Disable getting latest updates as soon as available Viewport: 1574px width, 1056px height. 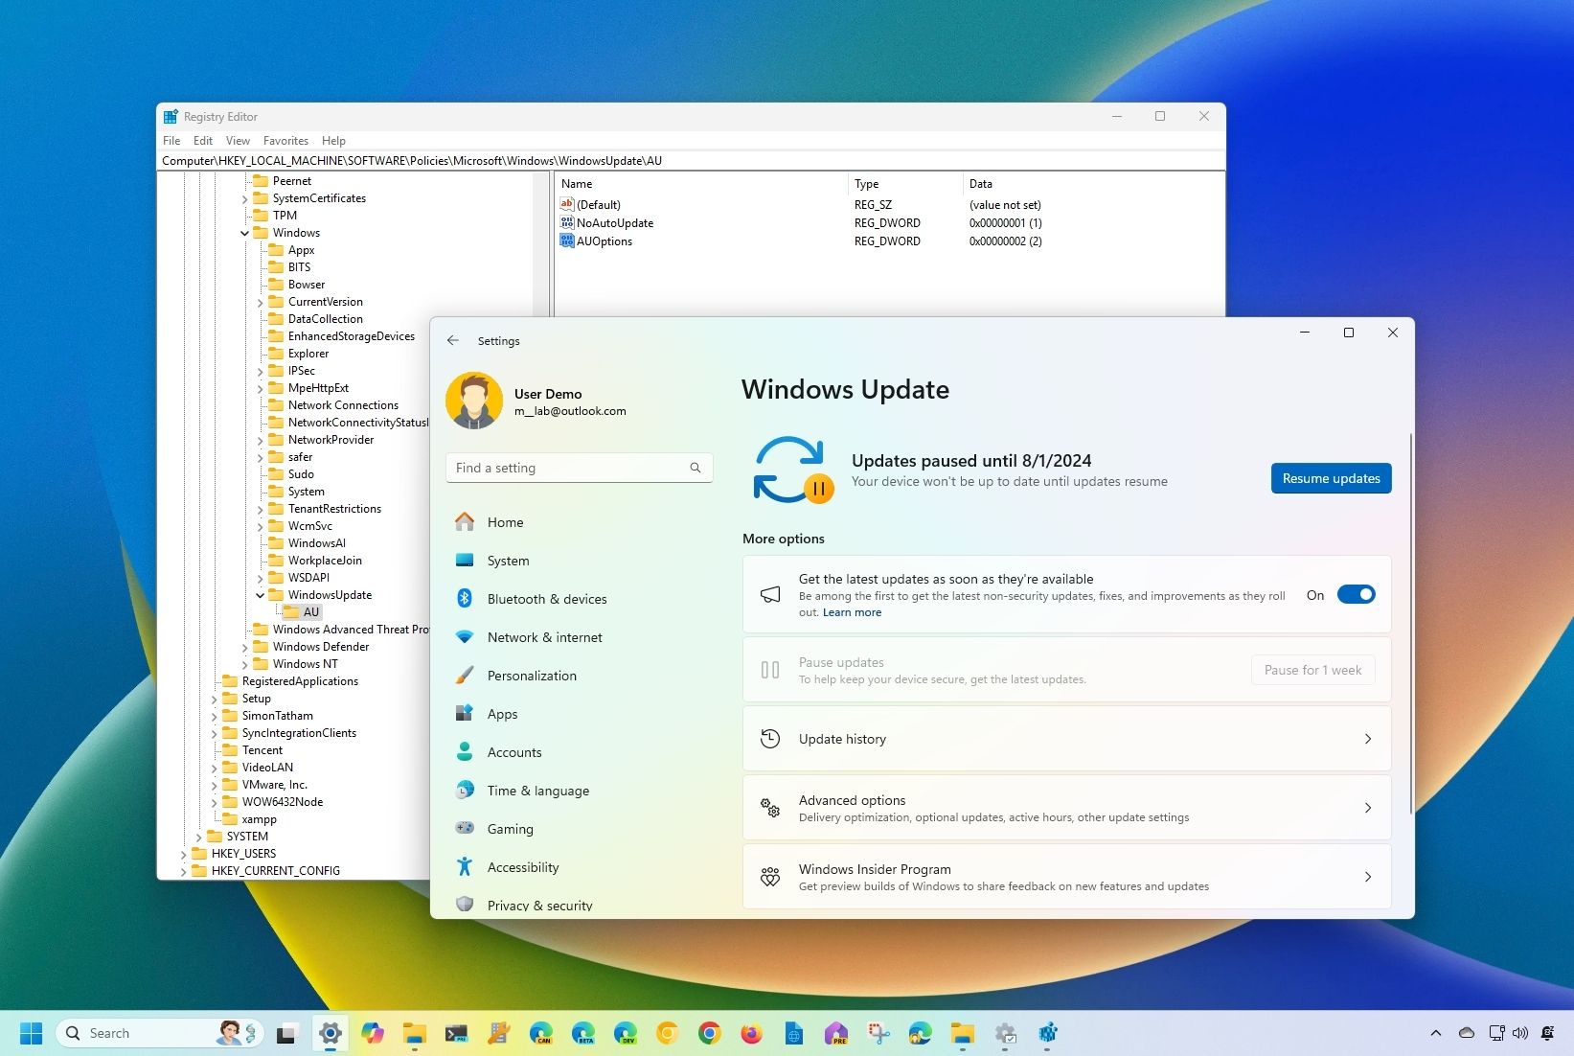pyautogui.click(x=1356, y=594)
